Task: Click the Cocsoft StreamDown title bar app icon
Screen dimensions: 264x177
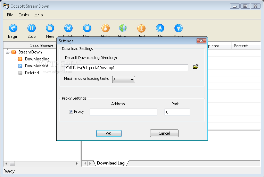Action: 6,6
